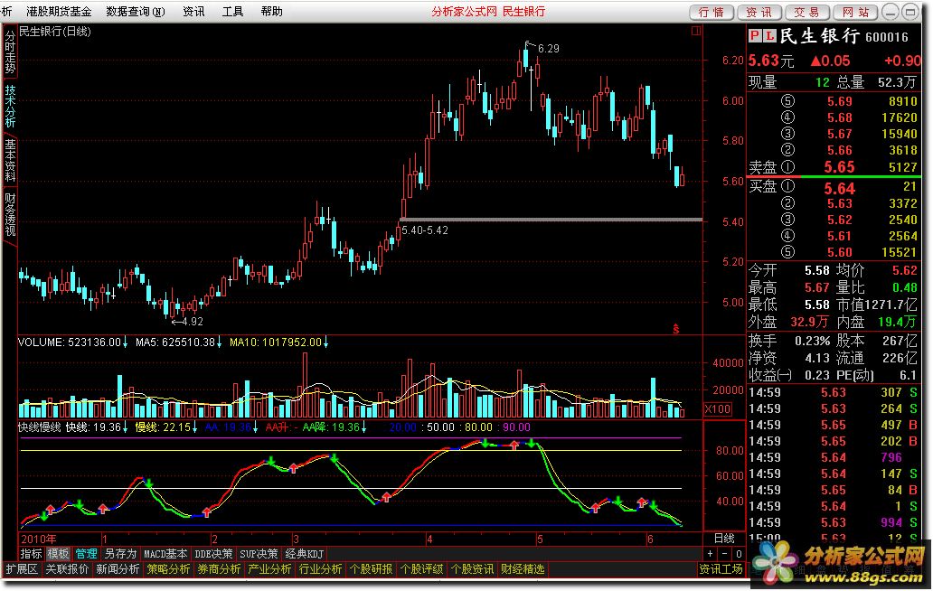
Task: Switch to the 财务透视 side tab
Action: (x=10, y=214)
